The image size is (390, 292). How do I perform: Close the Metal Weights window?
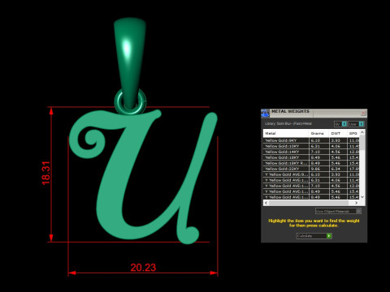tap(363, 113)
